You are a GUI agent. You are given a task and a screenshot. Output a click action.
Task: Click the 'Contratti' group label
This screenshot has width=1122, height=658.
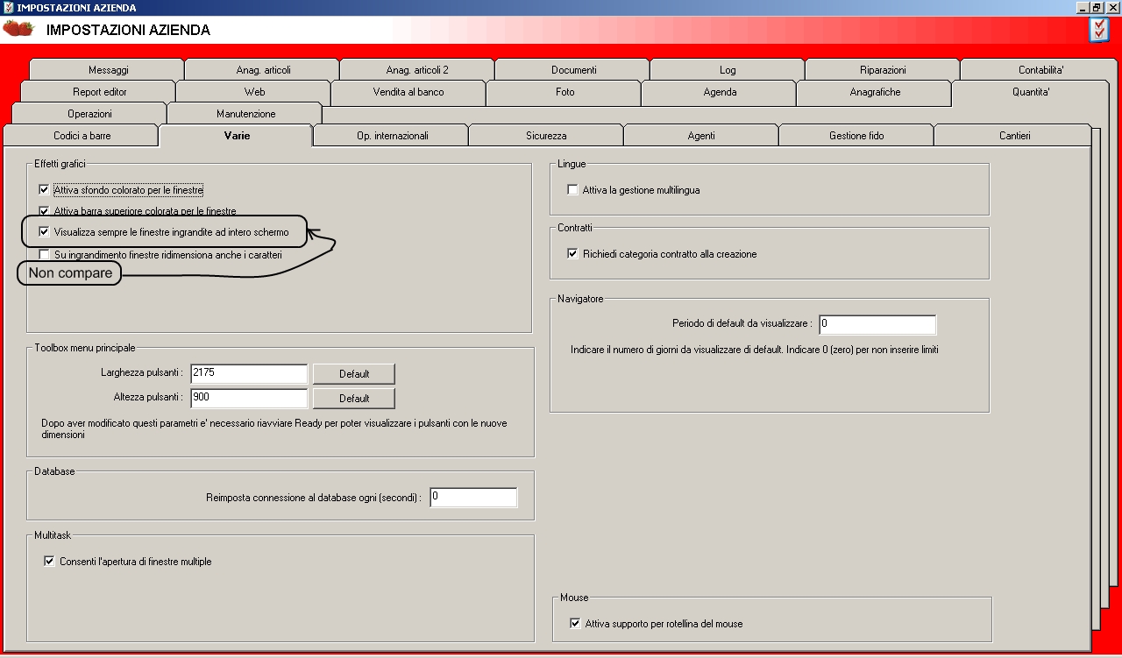(x=575, y=228)
